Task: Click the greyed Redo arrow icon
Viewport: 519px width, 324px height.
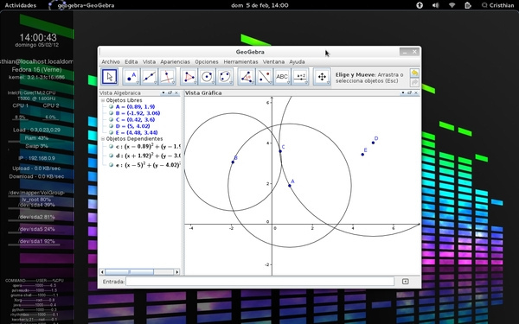Action: 414,82
